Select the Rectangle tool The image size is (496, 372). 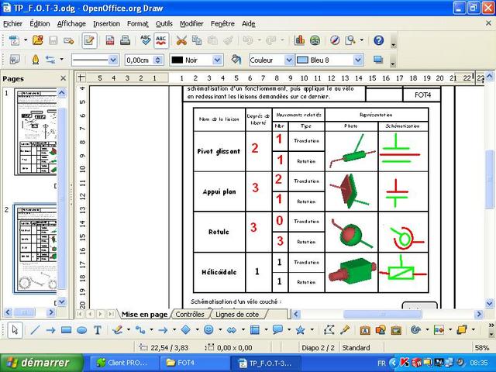pos(66,330)
